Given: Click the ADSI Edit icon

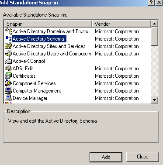Looking at the screenshot, I should pos(8,69).
